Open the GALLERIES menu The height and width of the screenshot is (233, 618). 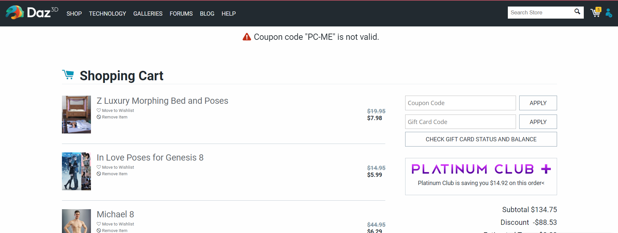[x=148, y=14]
